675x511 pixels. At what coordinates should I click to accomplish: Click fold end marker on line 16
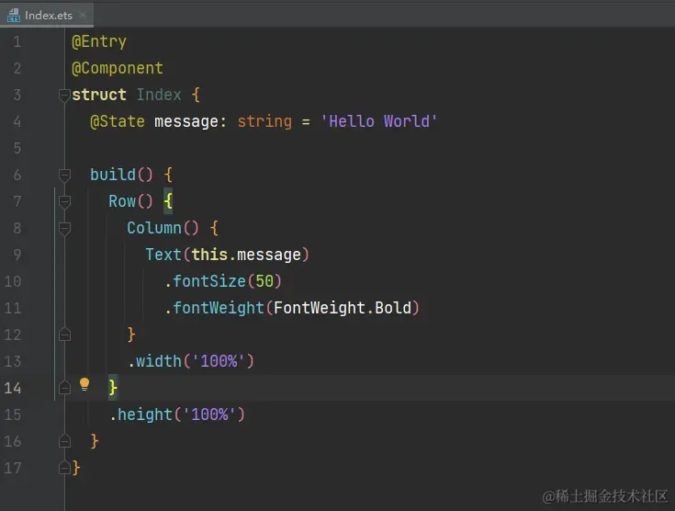pos(64,441)
